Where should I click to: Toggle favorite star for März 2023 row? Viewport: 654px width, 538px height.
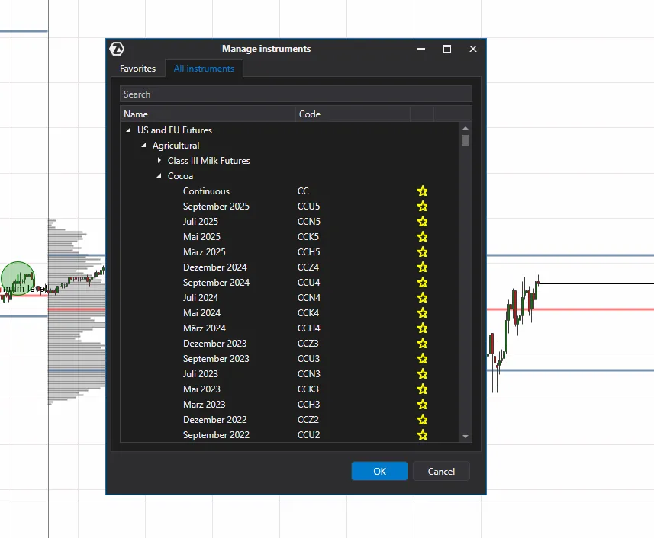click(422, 405)
